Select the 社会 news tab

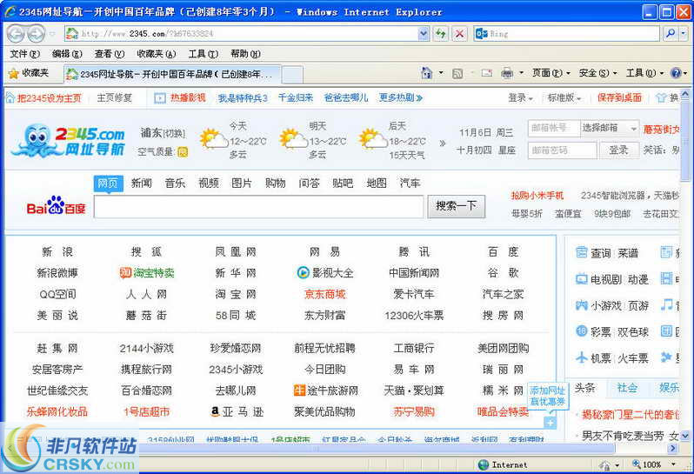tap(627, 388)
